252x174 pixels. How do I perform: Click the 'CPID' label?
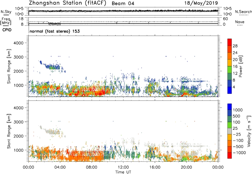coord(7,30)
